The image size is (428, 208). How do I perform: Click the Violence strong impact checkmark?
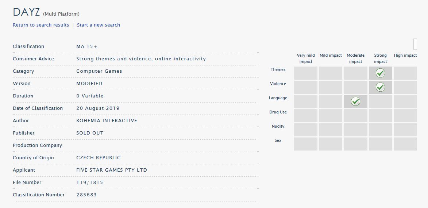pyautogui.click(x=380, y=87)
